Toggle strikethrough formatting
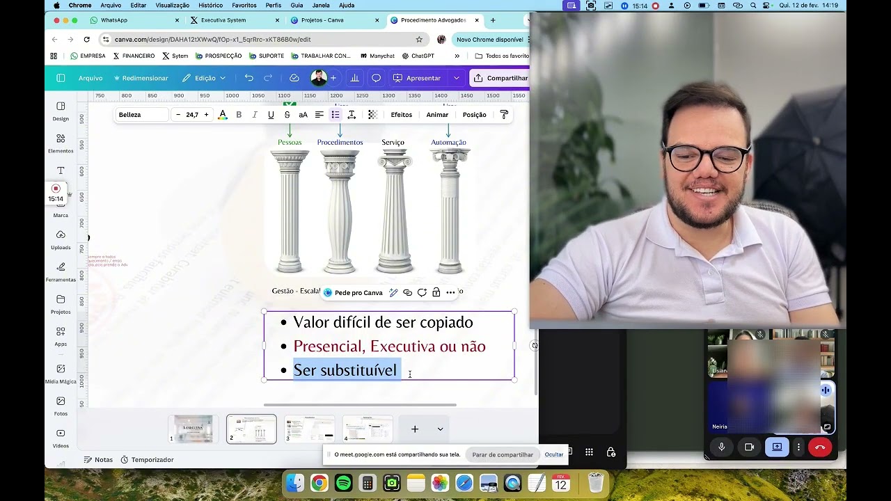Image resolution: width=891 pixels, height=501 pixels. pyautogui.click(x=287, y=115)
